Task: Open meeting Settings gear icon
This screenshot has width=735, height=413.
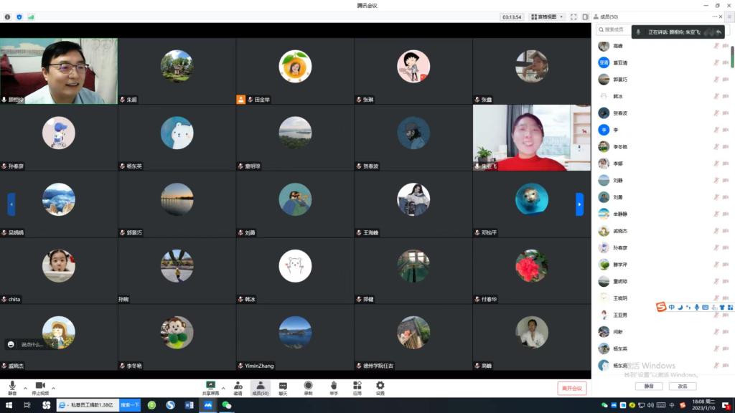Action: coord(380,386)
